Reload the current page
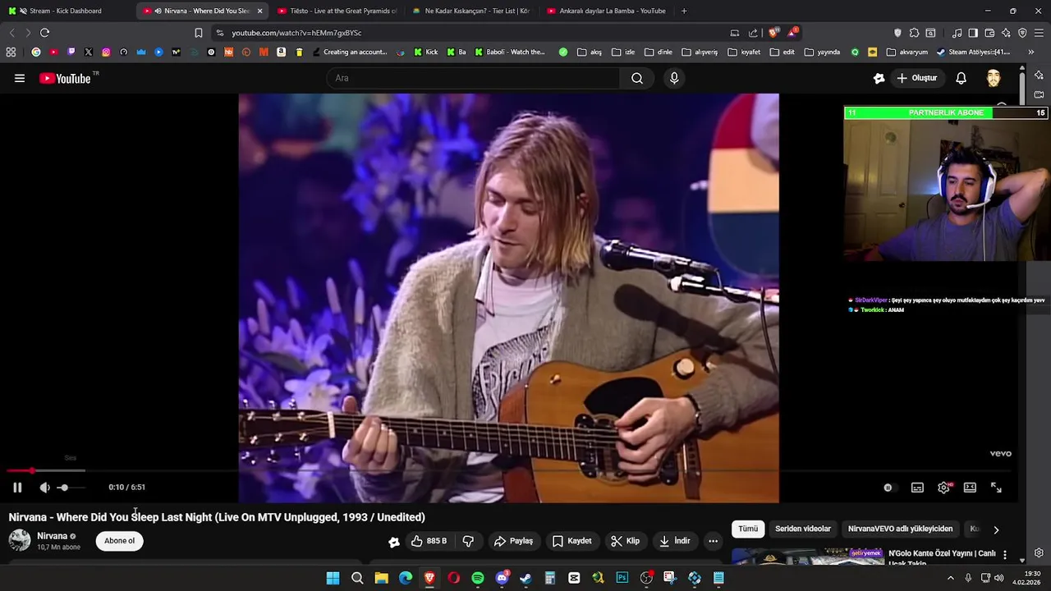 coord(44,33)
